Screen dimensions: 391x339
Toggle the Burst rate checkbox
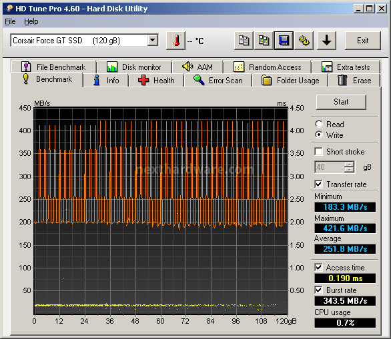tap(318, 290)
